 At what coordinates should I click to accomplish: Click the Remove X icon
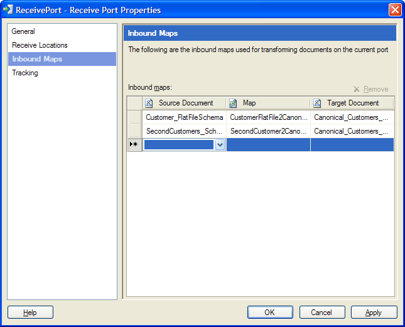point(357,89)
